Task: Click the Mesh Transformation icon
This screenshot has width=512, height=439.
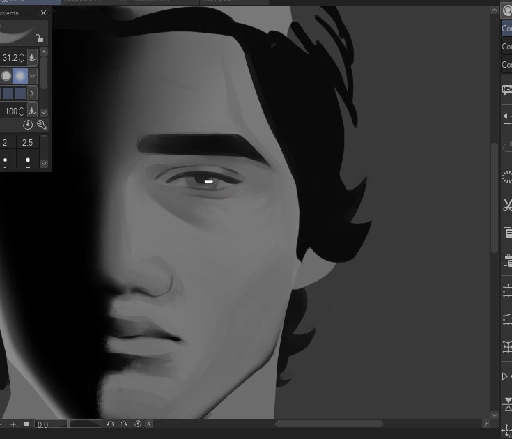Action: click(x=507, y=346)
